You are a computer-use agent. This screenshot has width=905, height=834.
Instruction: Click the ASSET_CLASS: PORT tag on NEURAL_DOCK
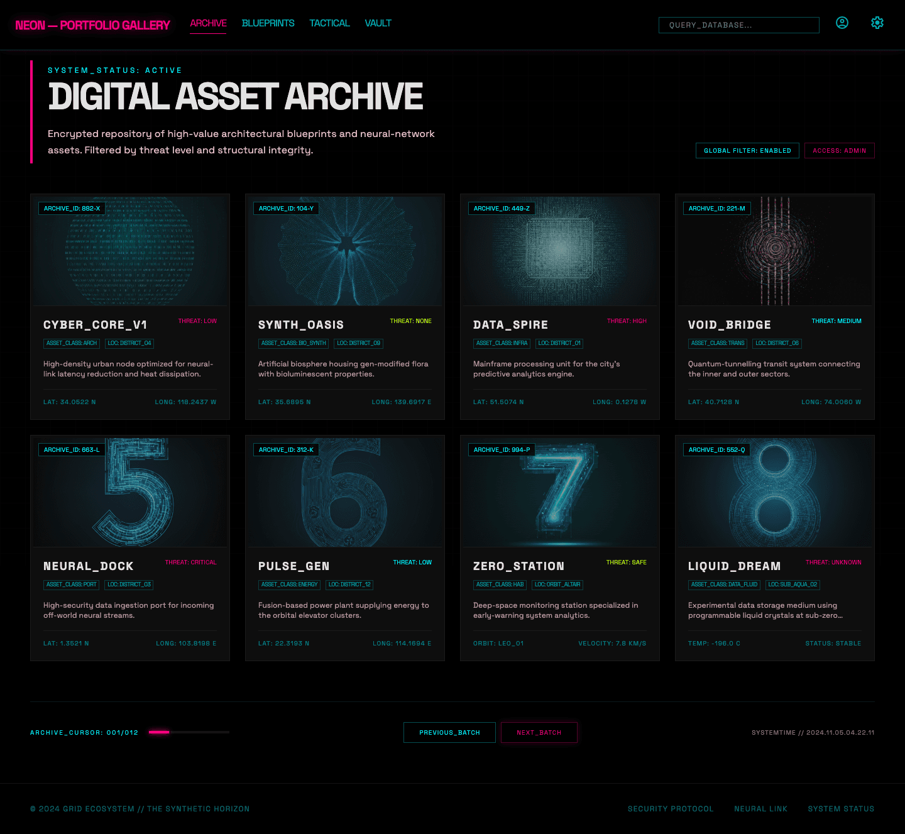click(x=72, y=584)
